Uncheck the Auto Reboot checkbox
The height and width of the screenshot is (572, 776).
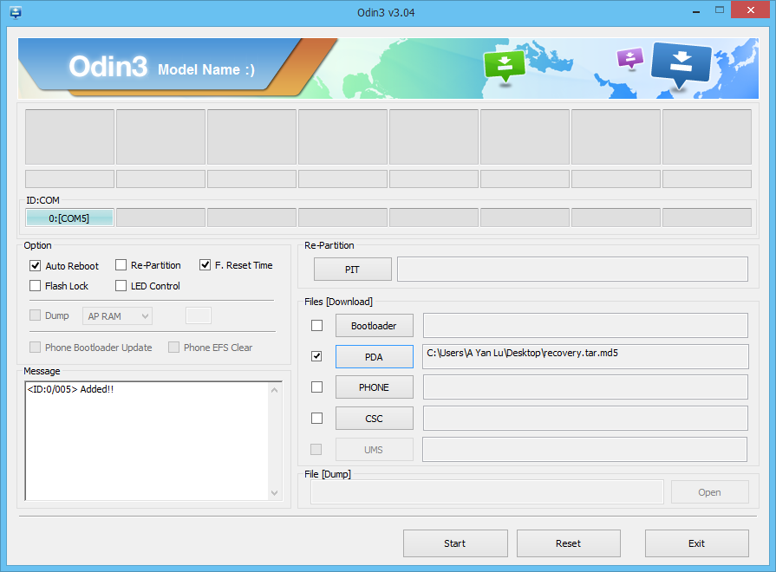click(36, 266)
